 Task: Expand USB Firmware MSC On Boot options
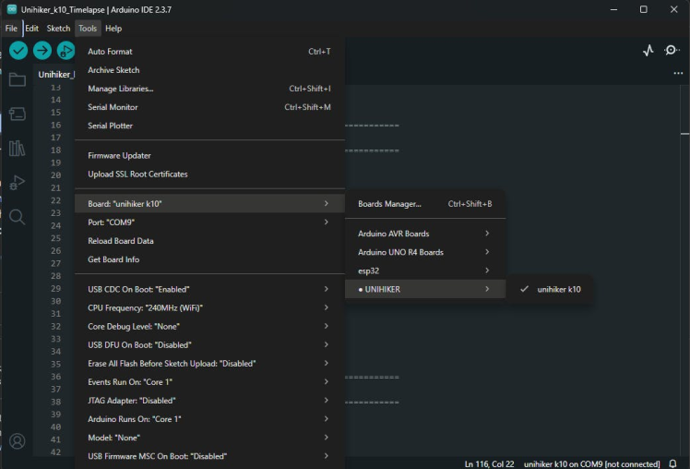[x=209, y=456]
